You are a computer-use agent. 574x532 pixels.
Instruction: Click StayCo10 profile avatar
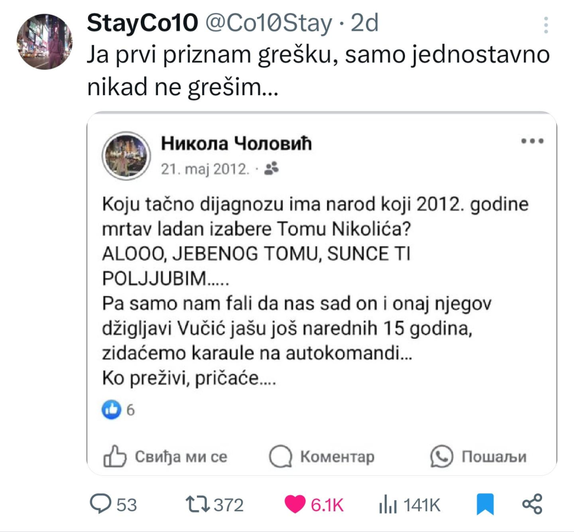tap(44, 41)
